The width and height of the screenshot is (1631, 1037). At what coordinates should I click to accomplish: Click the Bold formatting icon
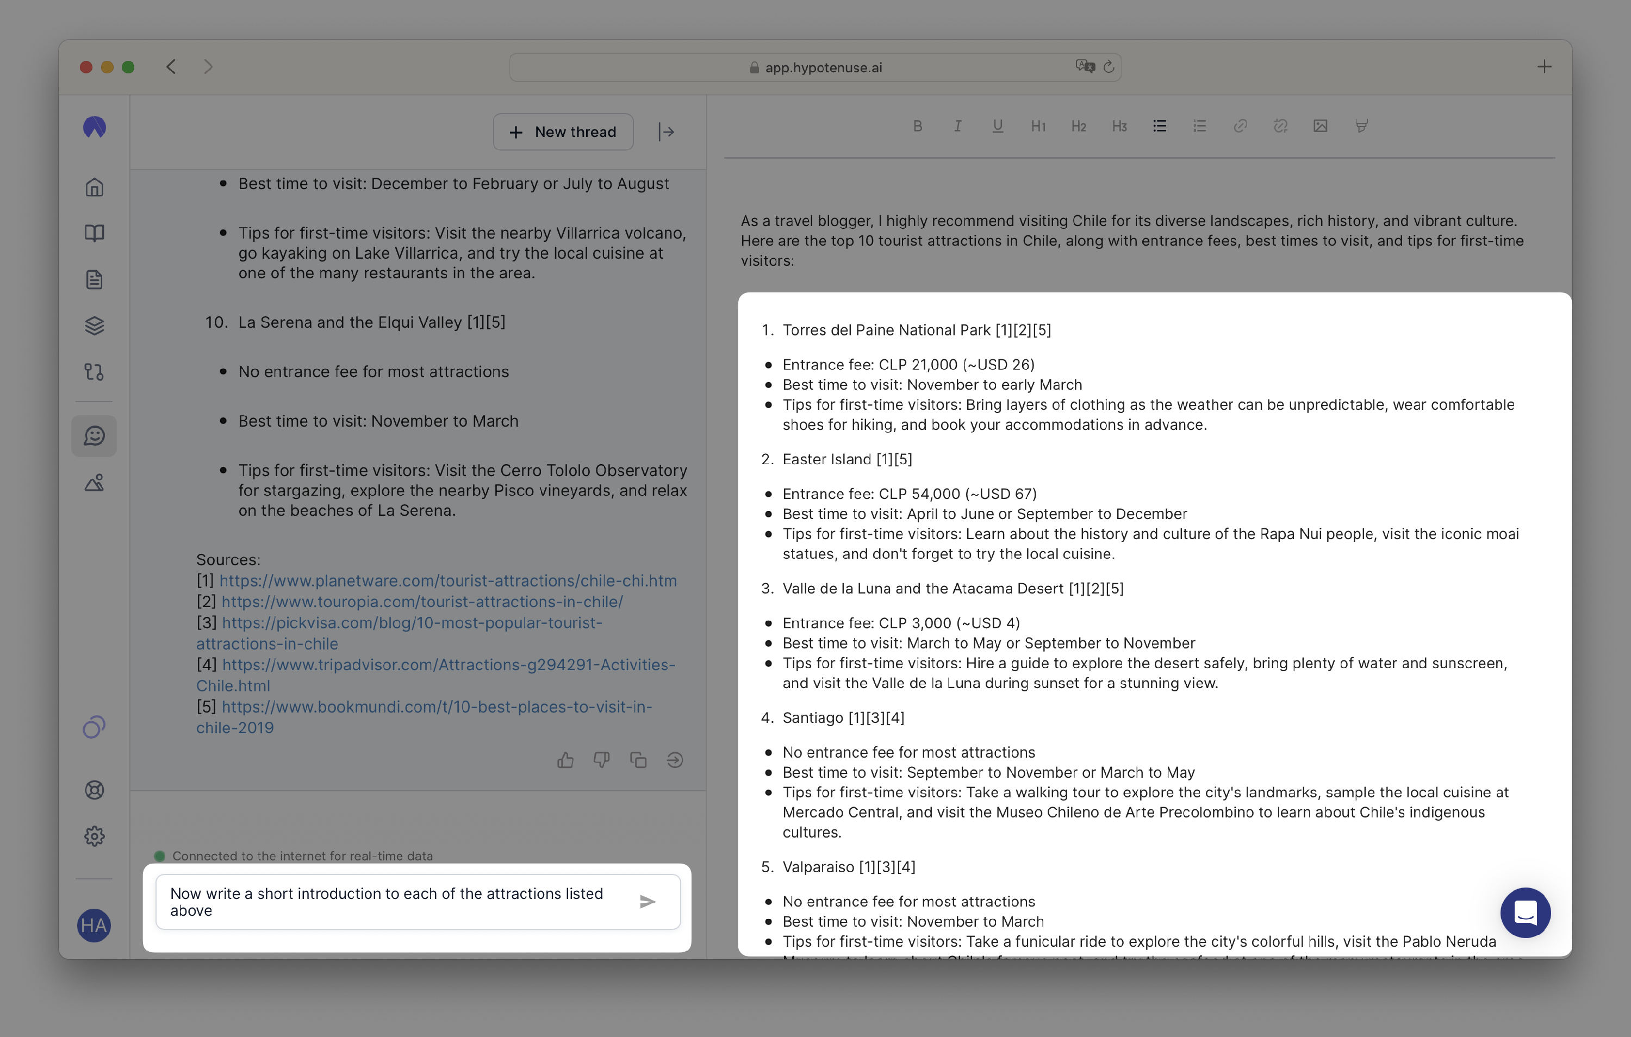917,126
